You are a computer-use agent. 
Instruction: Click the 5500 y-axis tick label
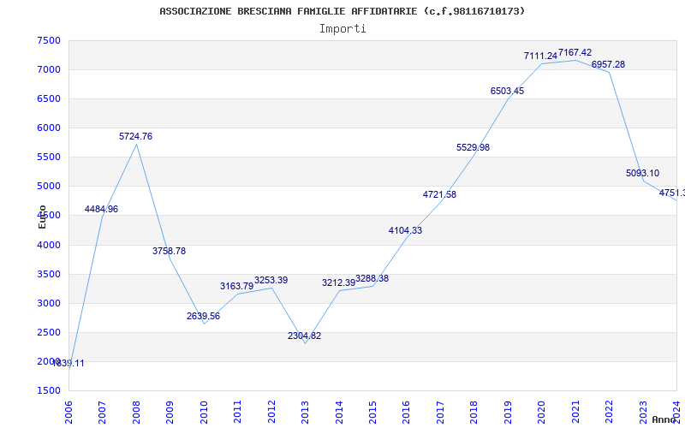[49, 158]
